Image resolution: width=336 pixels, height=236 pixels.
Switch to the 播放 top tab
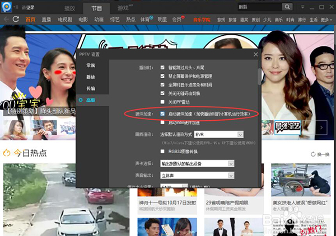[70, 8]
